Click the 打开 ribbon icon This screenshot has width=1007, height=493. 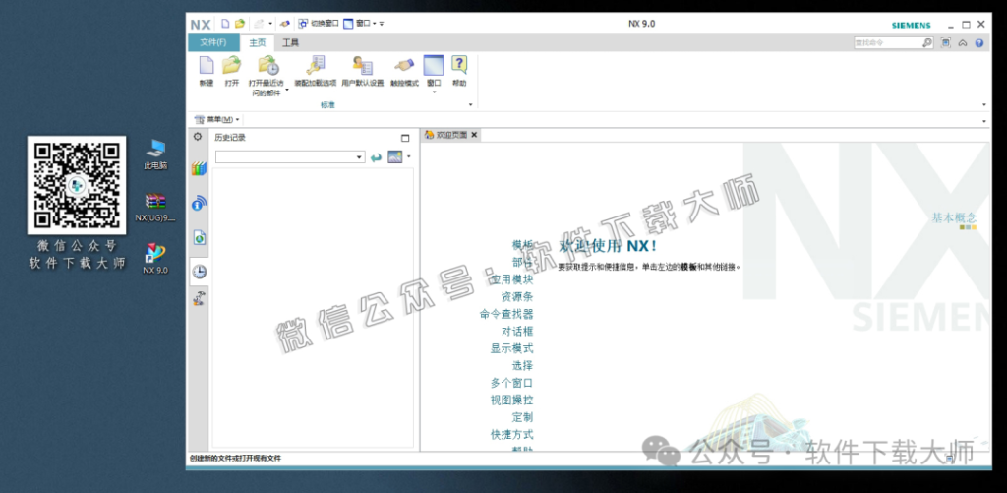(232, 72)
